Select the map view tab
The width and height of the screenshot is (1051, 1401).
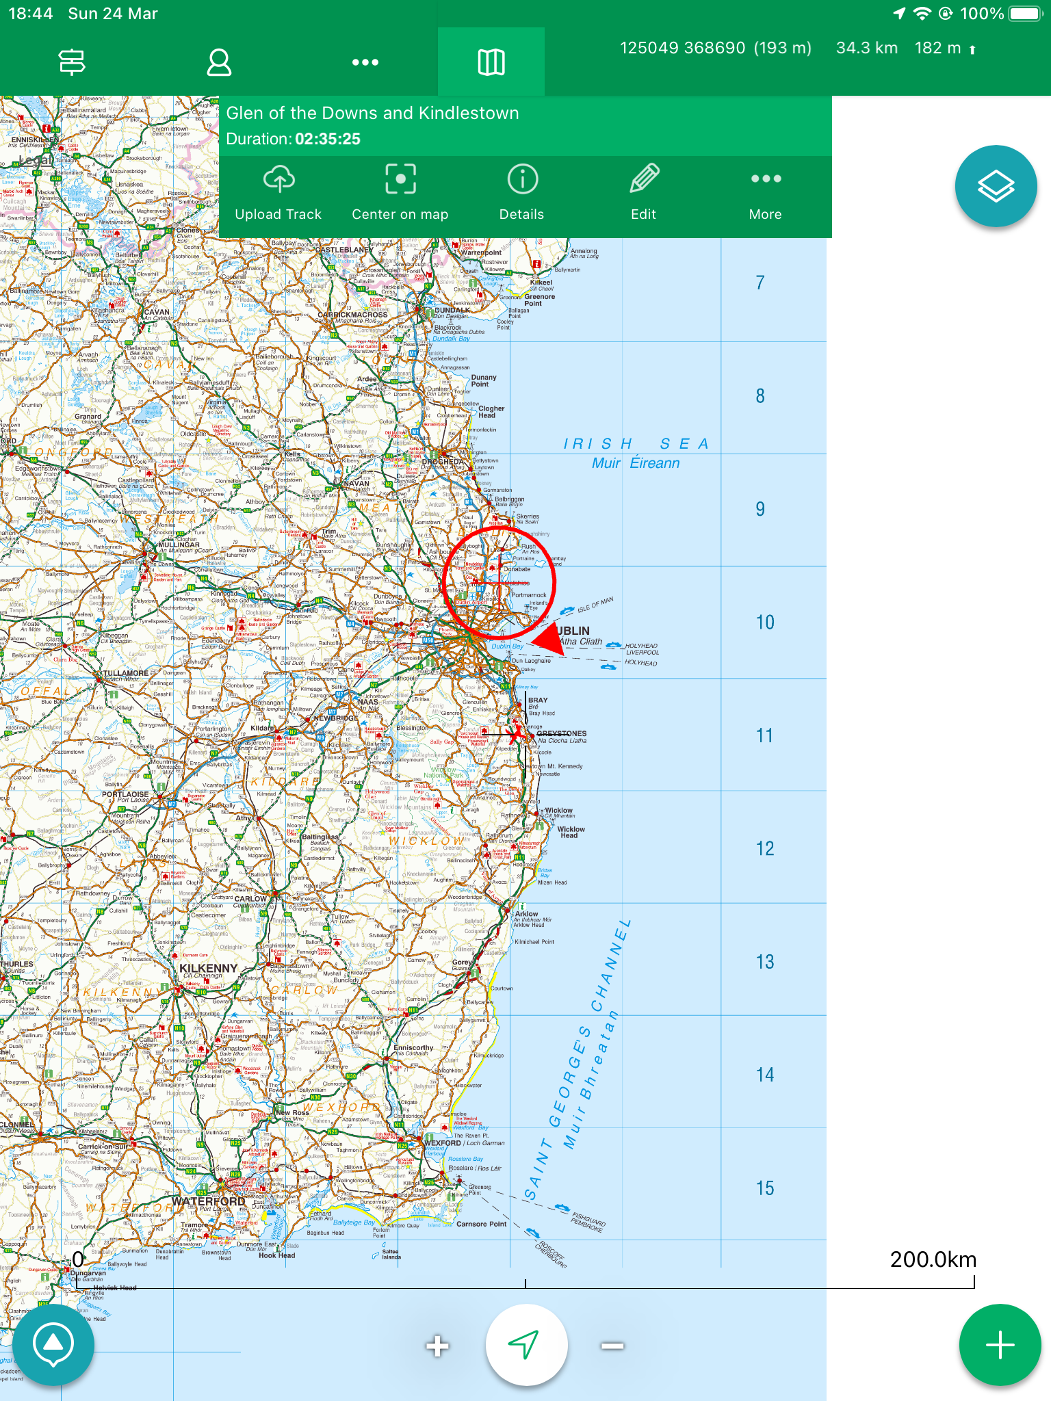coord(491,62)
